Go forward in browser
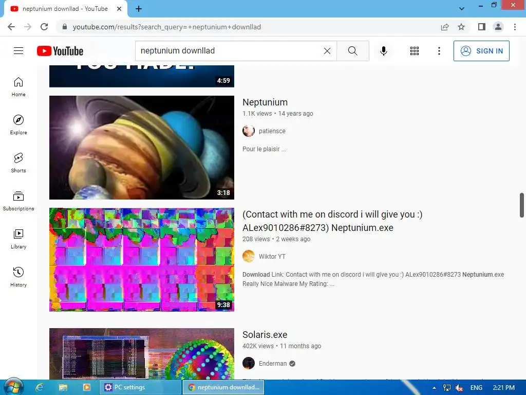This screenshot has height=395, width=526. [28, 27]
